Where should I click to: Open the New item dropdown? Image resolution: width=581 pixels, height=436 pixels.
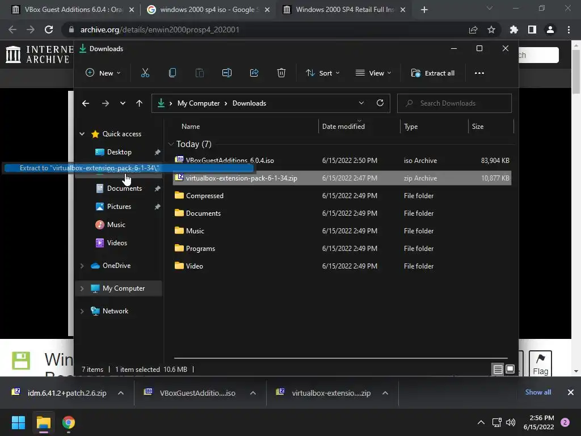coord(103,73)
